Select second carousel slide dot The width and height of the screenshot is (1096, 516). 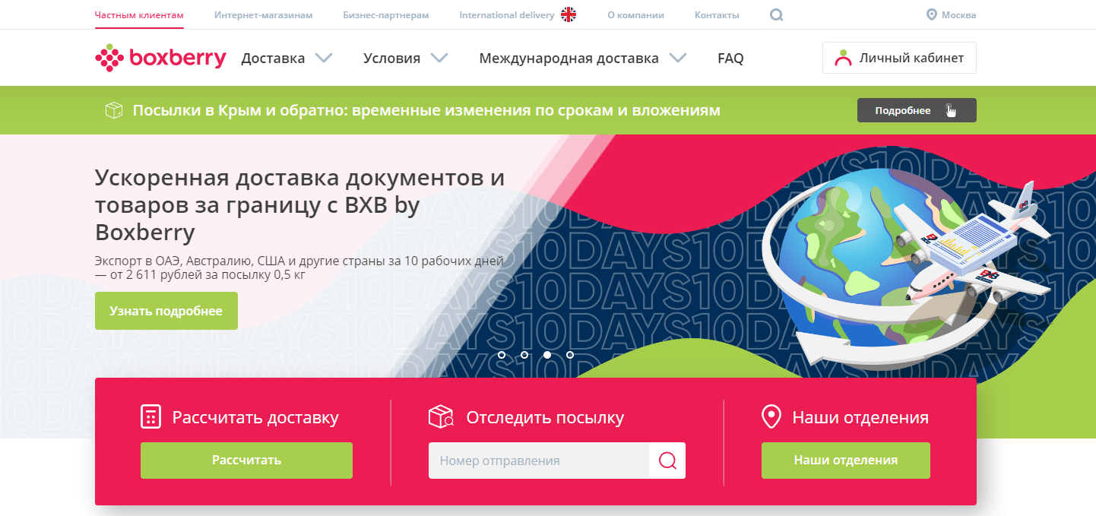(524, 355)
